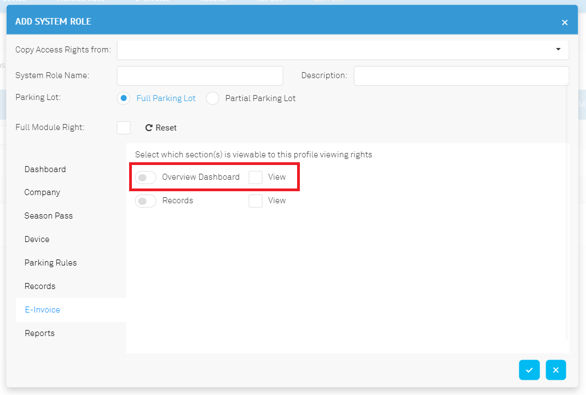Select Full Parking Lot radio option

pos(124,98)
